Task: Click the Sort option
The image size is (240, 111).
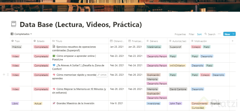Action: coord(199,34)
